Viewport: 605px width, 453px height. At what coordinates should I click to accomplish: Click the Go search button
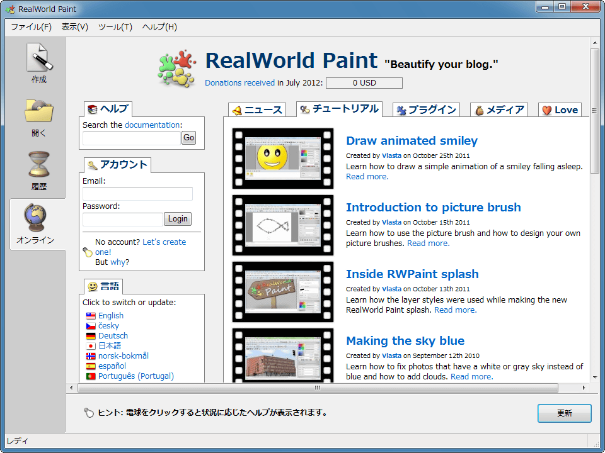(x=188, y=138)
